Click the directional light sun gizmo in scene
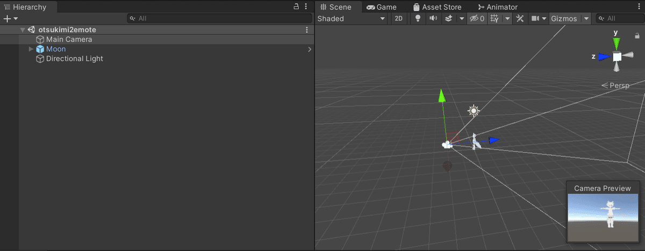Viewport: 645px width, 251px height. pyautogui.click(x=474, y=111)
